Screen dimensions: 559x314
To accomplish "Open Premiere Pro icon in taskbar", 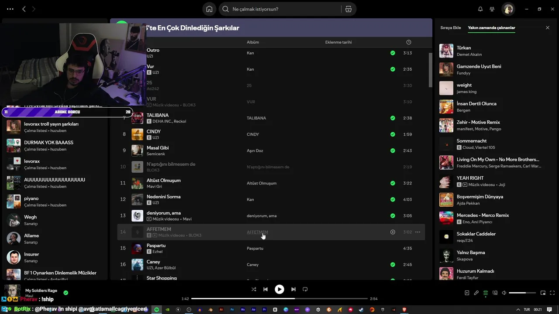I will click(265, 310).
